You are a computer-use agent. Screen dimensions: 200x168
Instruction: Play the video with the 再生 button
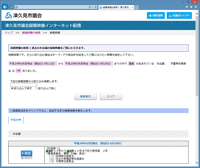click(27, 153)
